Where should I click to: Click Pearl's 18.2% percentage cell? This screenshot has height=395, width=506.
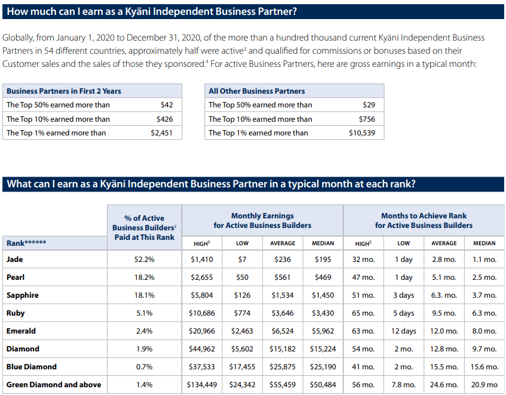tap(144, 277)
